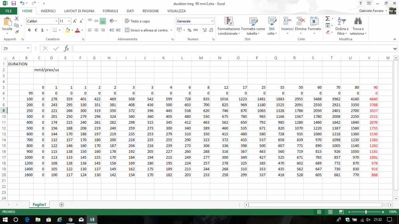399x224 pixels.
Task: Toggle italic formatting with the C button
Action: [x=36, y=30]
